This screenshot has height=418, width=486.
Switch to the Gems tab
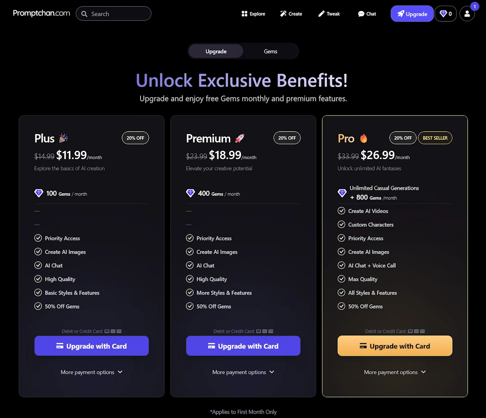(271, 51)
